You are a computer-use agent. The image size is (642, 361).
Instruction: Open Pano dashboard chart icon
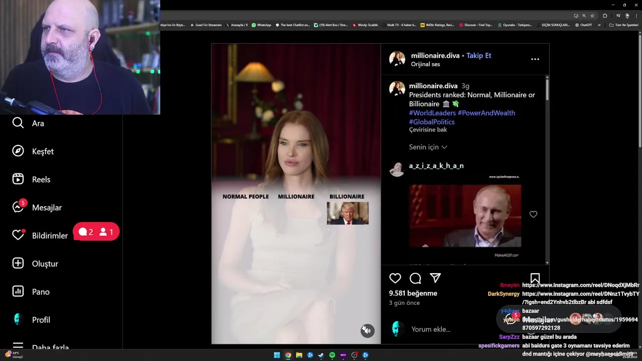pos(18,291)
